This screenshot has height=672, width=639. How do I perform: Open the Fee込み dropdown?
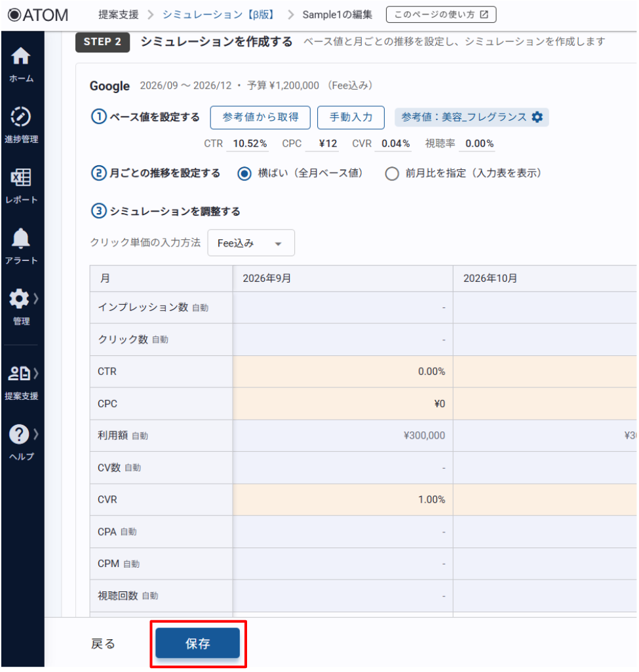click(251, 243)
